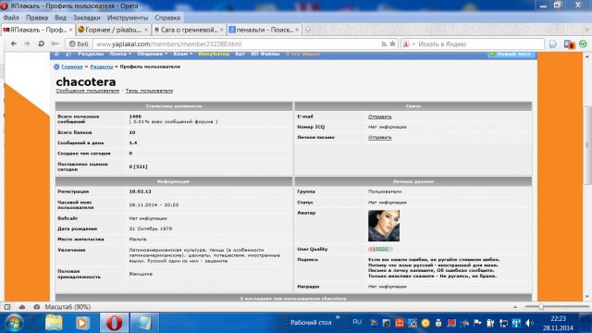Image resolution: width=592 pixels, height=333 pixels.
Task: Open the Файл menu
Action: pos(11,18)
